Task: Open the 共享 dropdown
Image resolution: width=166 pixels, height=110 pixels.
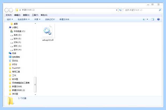Action: pyautogui.click(x=37, y=19)
